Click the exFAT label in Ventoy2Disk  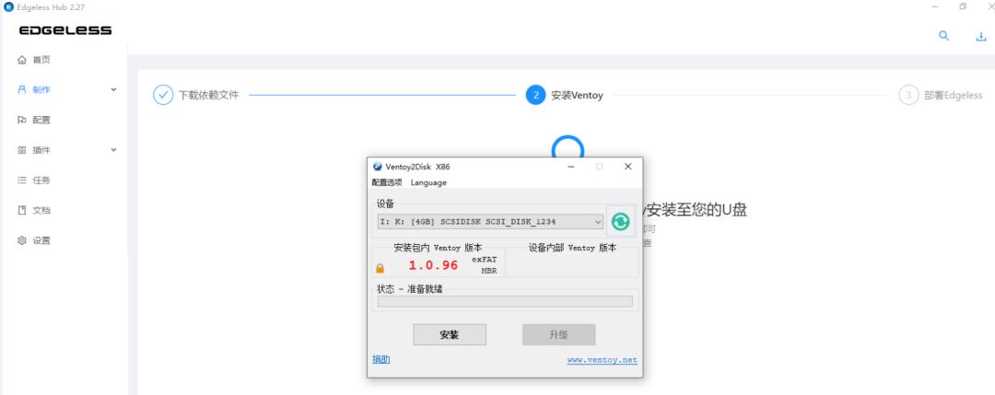[x=485, y=260]
